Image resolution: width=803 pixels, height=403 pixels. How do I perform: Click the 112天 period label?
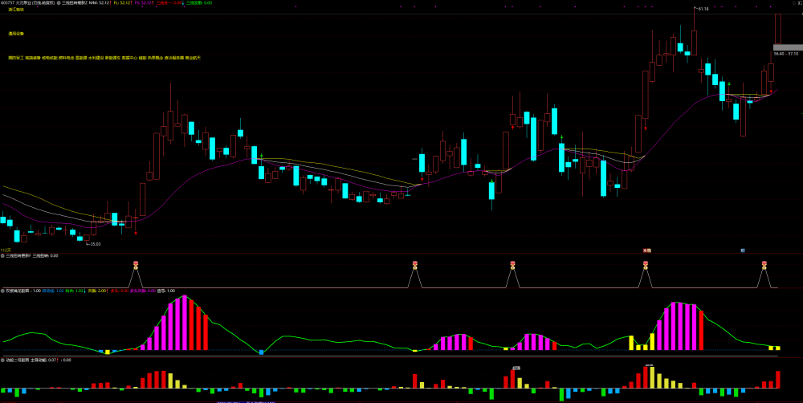click(x=6, y=250)
